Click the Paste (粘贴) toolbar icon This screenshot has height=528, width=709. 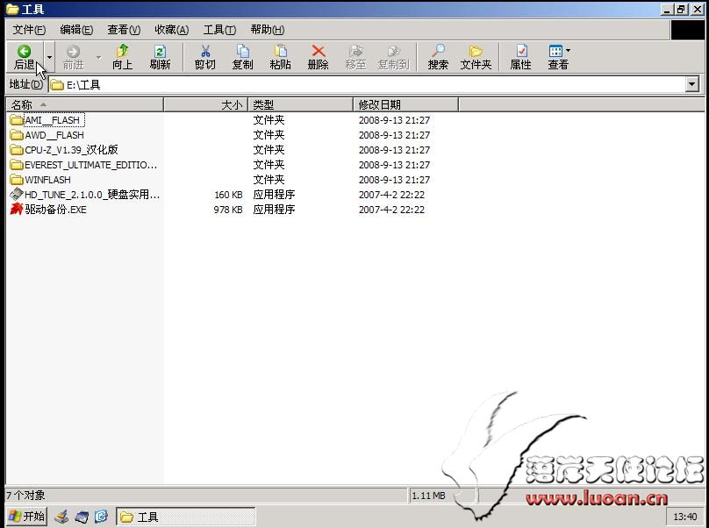click(x=280, y=51)
